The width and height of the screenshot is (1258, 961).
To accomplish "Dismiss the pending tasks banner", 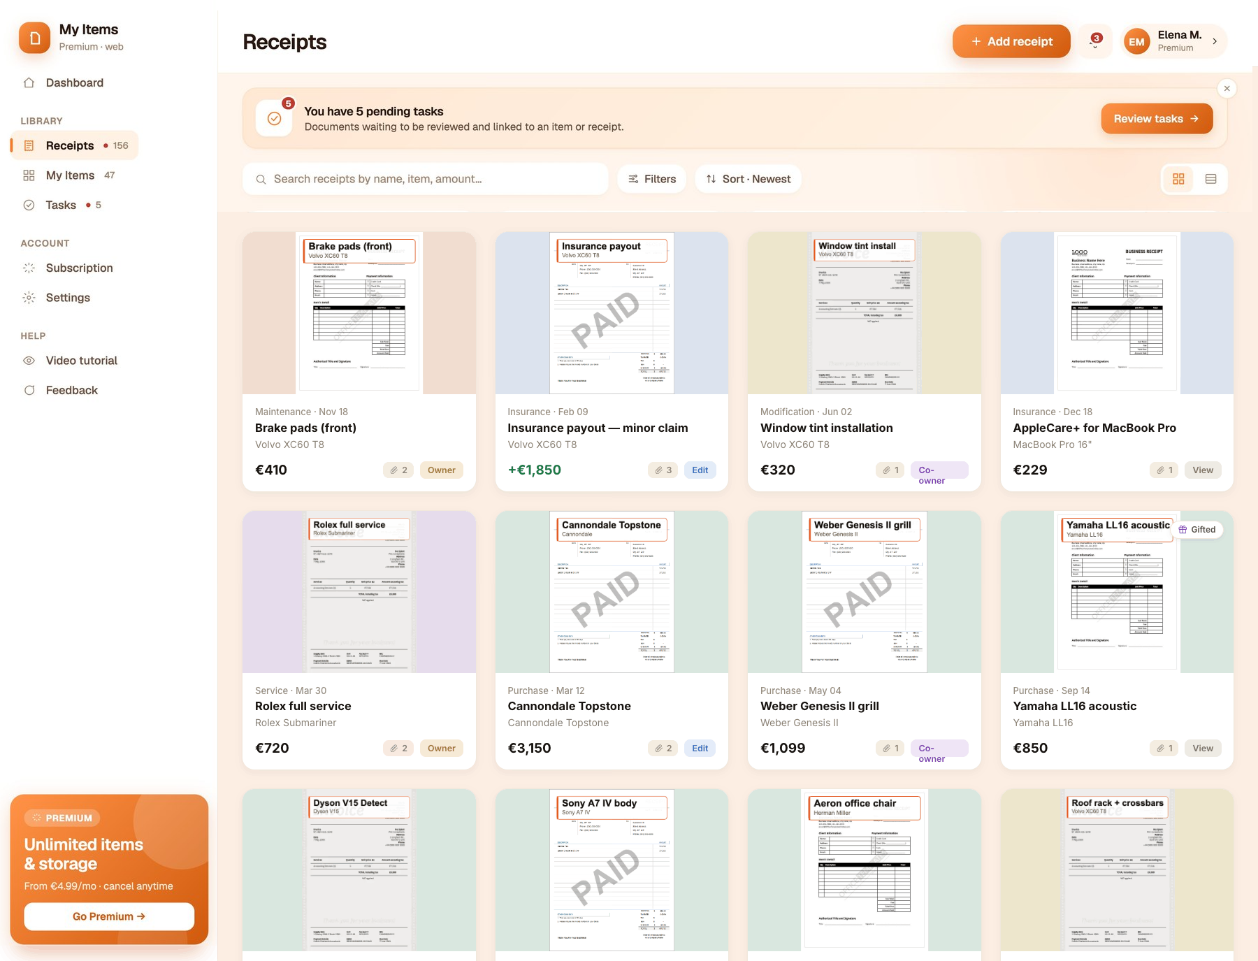I will point(1227,89).
